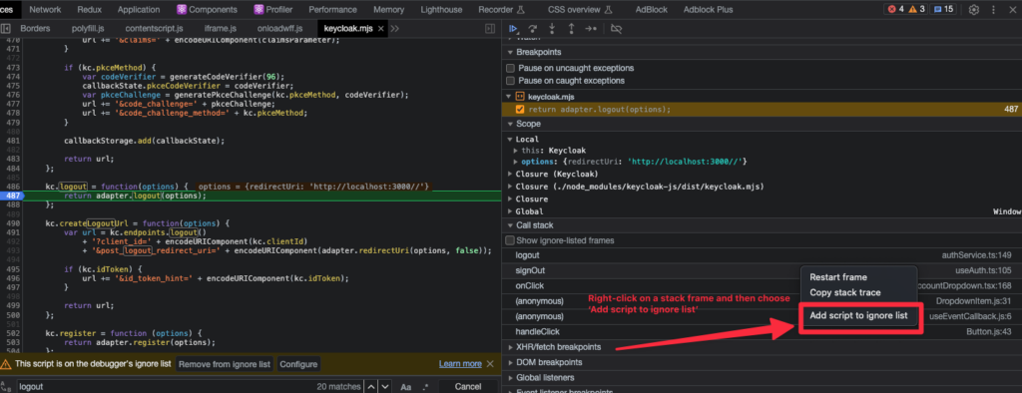The image size is (1022, 393).
Task: Toggle the debugger sidebar icon
Action: [x=490, y=29]
